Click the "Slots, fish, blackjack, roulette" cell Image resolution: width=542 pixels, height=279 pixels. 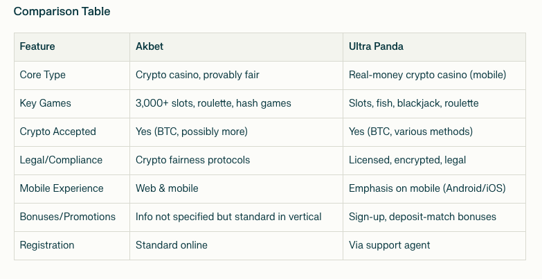(413, 103)
